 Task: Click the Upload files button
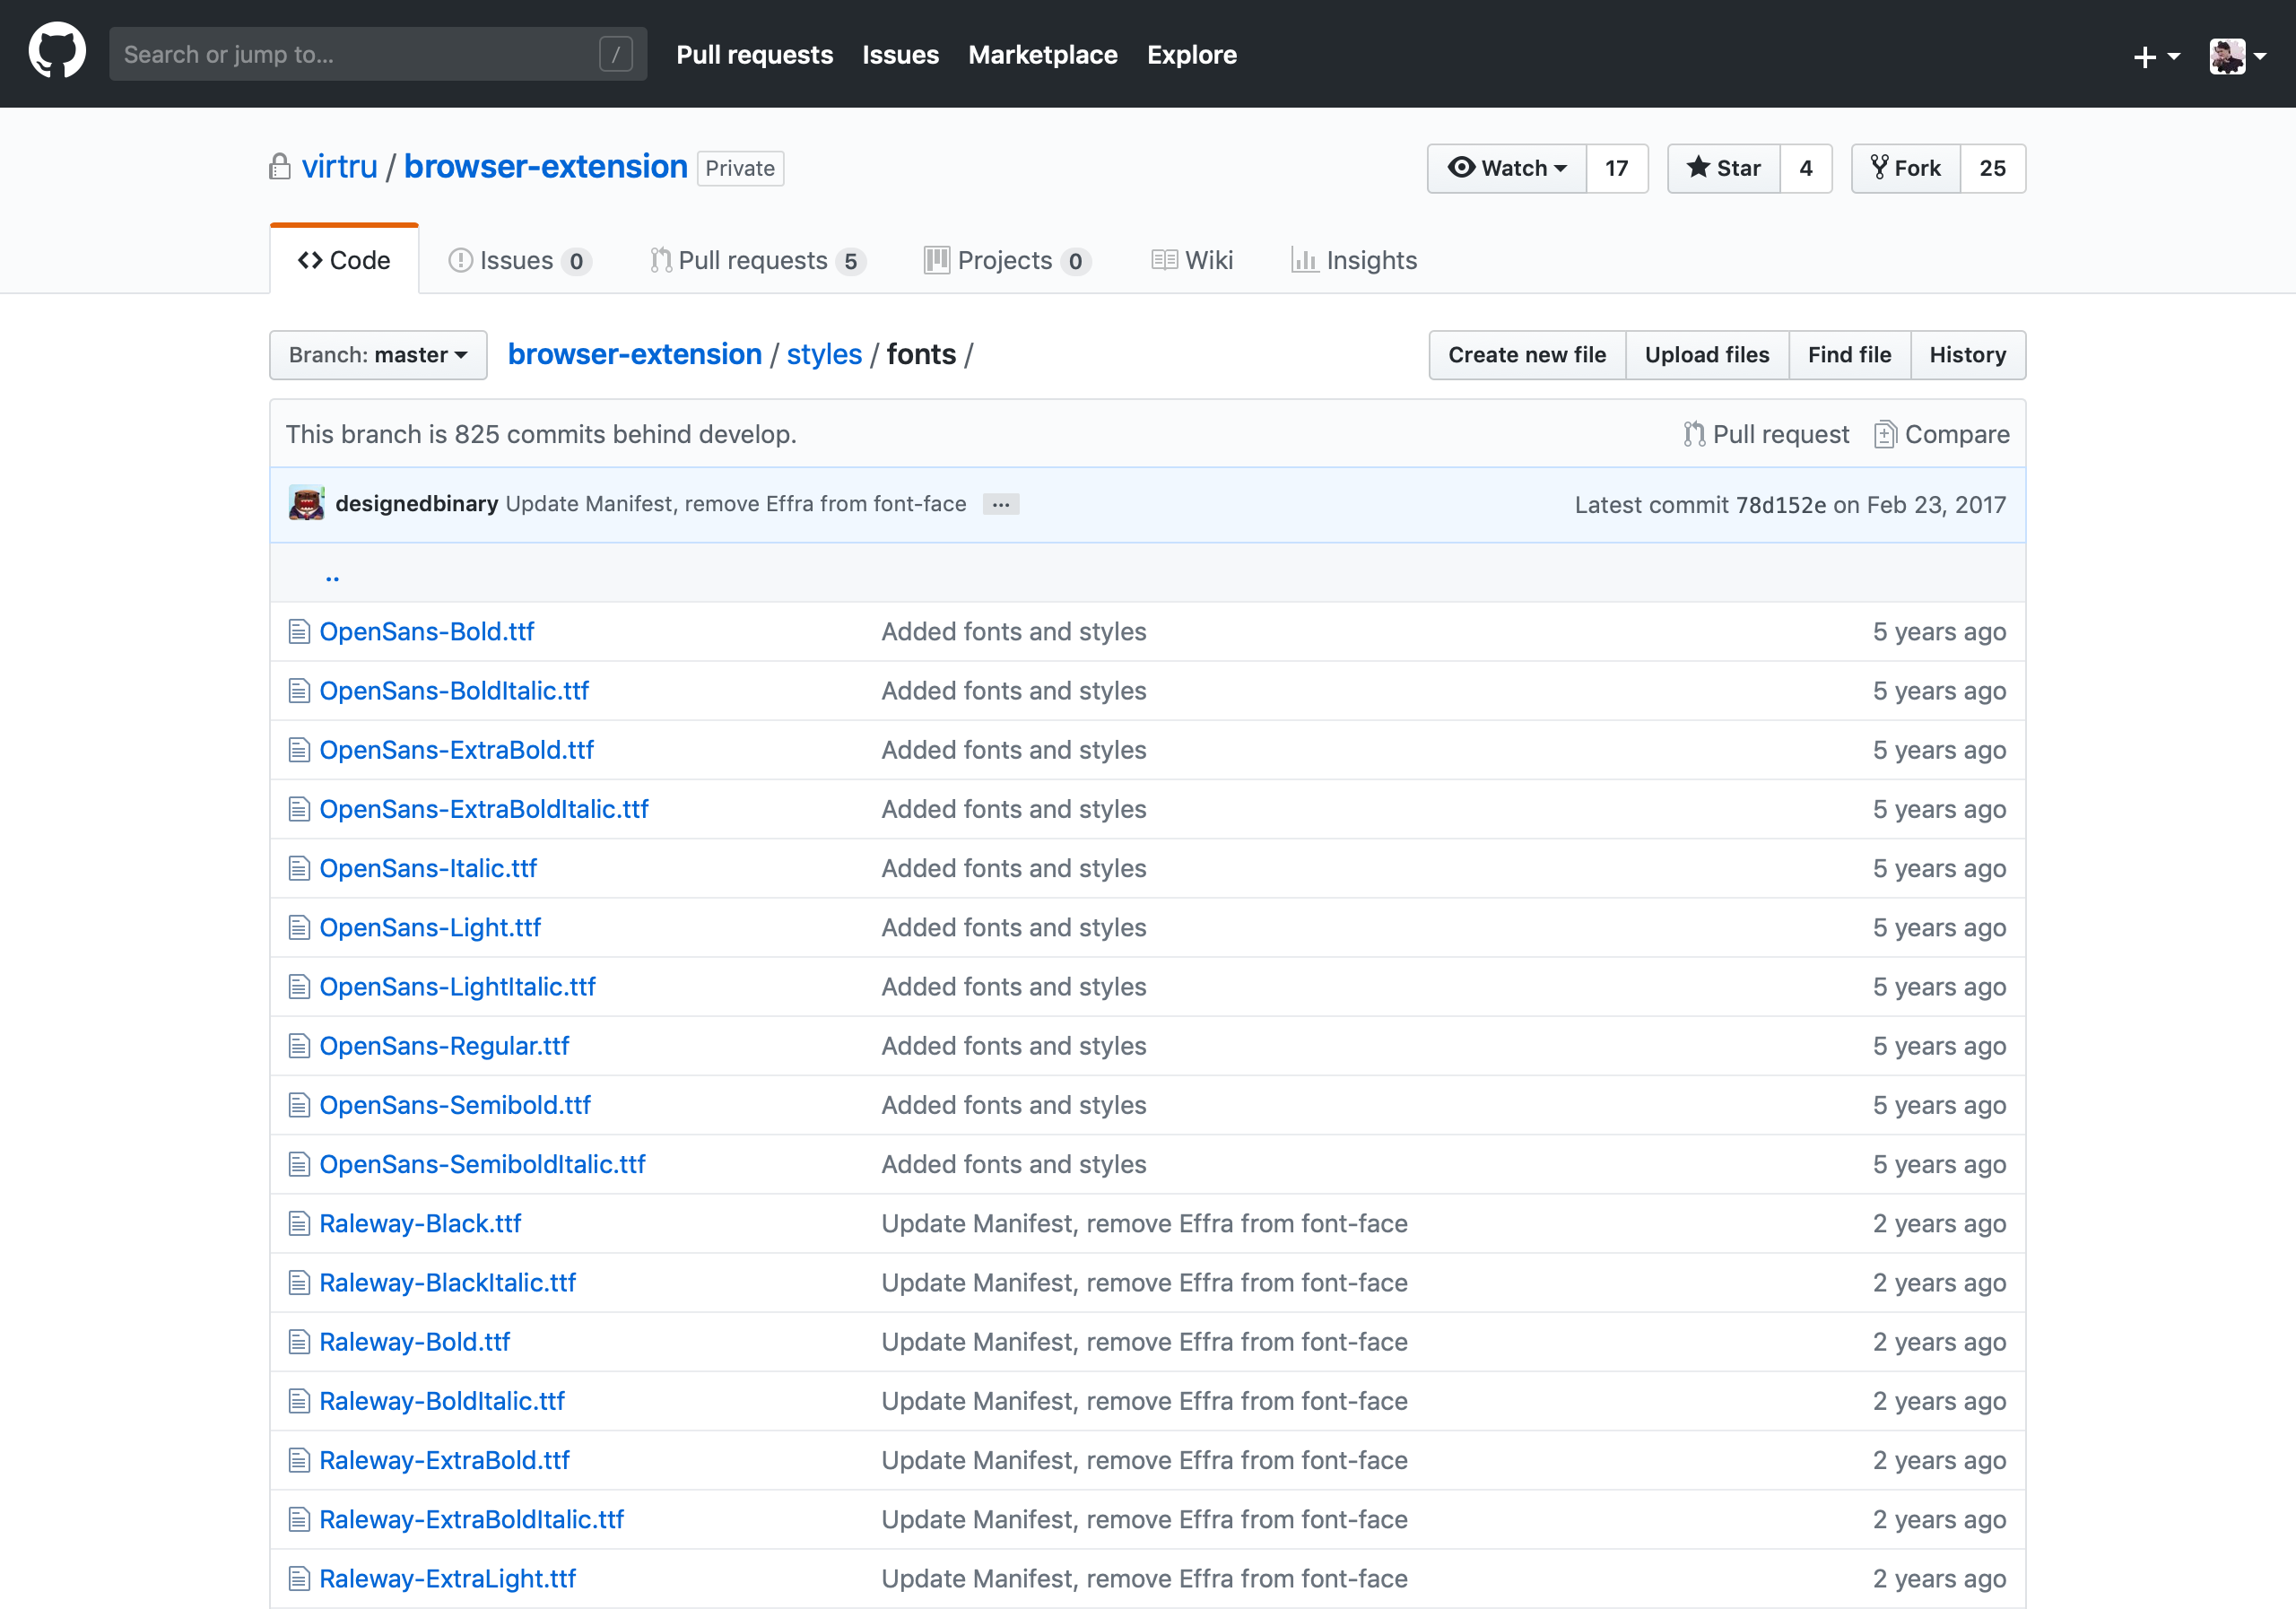click(x=1707, y=355)
